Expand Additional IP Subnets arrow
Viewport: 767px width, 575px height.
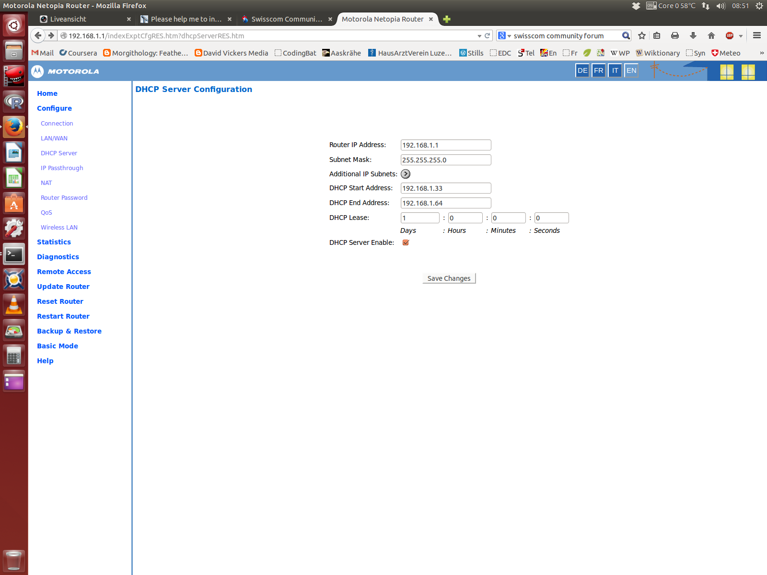click(x=406, y=174)
